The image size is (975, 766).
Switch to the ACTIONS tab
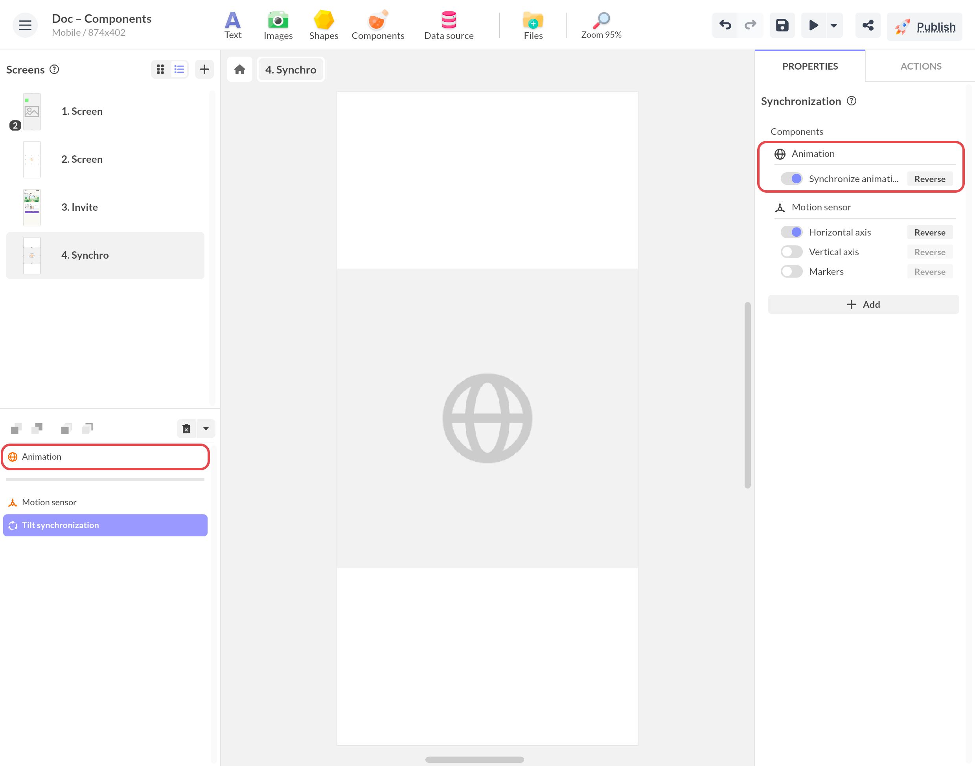click(921, 66)
